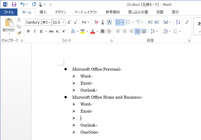Toggle superscript formatting
This screenshot has height=140, width=201.
[64, 31]
